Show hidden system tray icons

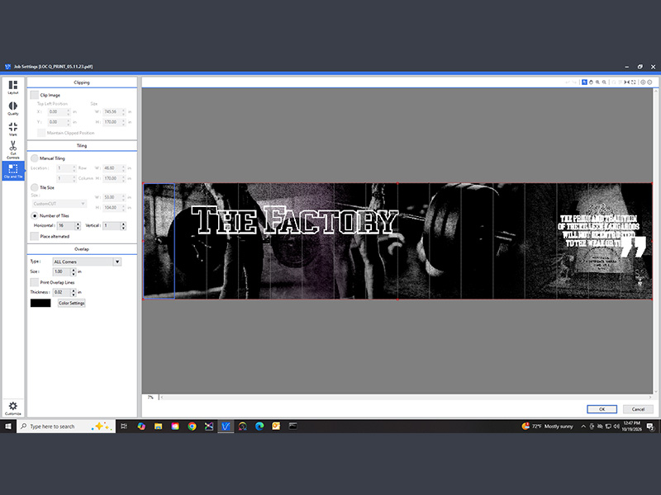click(x=583, y=427)
